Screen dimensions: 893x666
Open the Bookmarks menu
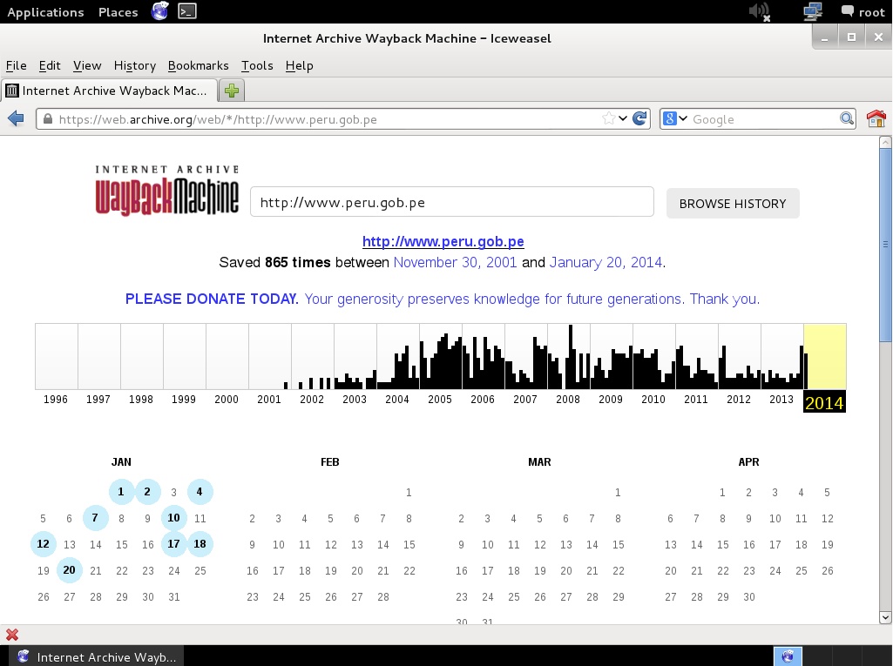pyautogui.click(x=198, y=65)
